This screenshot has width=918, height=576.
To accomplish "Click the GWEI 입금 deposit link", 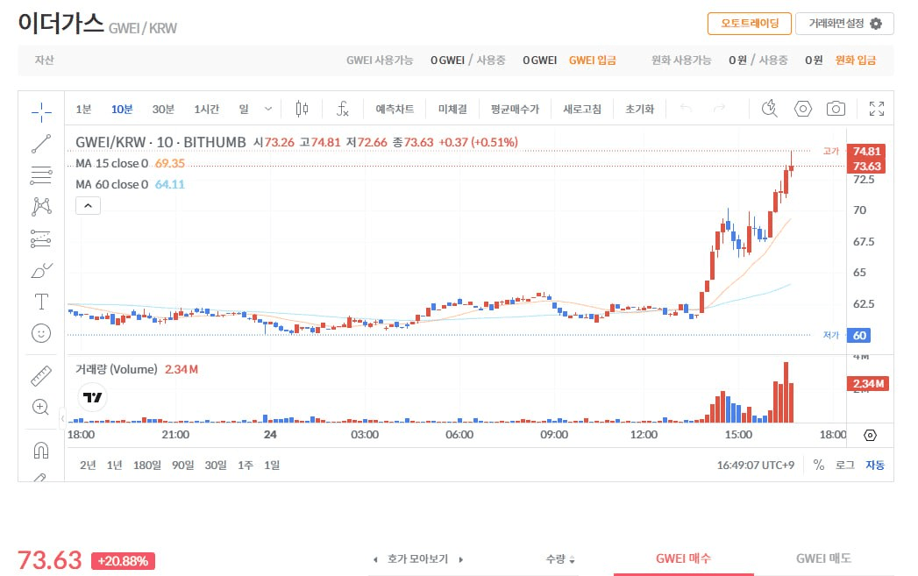I will pos(592,60).
